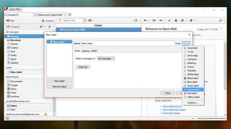Pick the Call back label icon
The image size is (231, 129).
point(185,59)
